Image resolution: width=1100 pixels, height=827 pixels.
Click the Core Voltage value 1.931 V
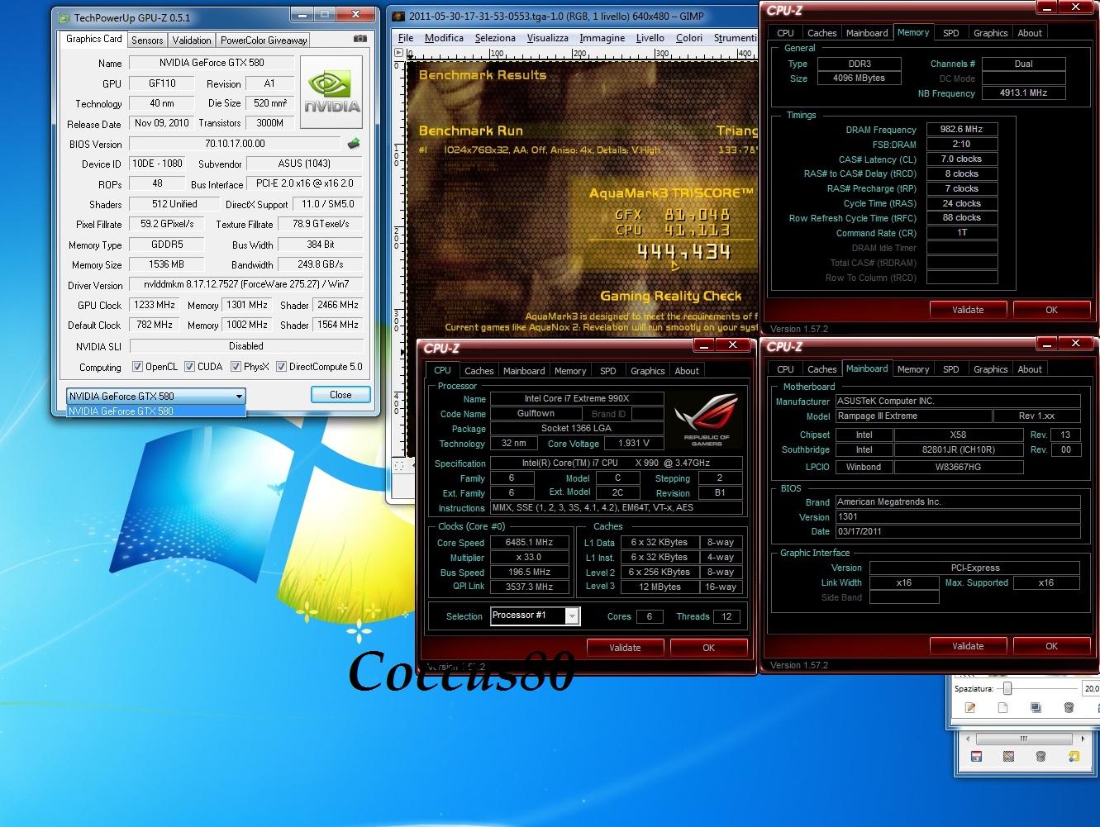pyautogui.click(x=633, y=444)
